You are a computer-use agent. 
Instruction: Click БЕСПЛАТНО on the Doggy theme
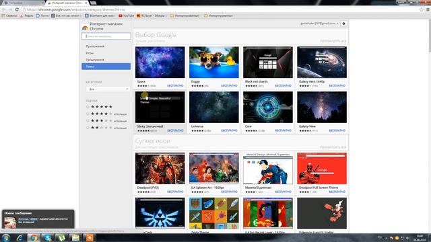(229, 85)
